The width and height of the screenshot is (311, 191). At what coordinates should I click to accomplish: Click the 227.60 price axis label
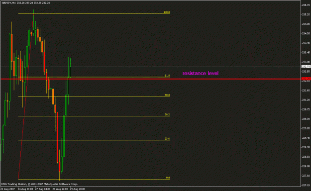[x=306, y=176]
